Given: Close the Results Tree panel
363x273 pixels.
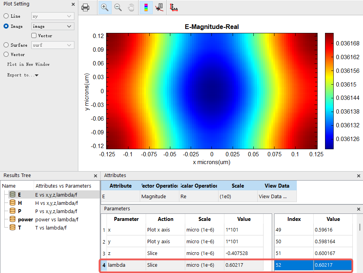Looking at the screenshot, I should 96,176.
